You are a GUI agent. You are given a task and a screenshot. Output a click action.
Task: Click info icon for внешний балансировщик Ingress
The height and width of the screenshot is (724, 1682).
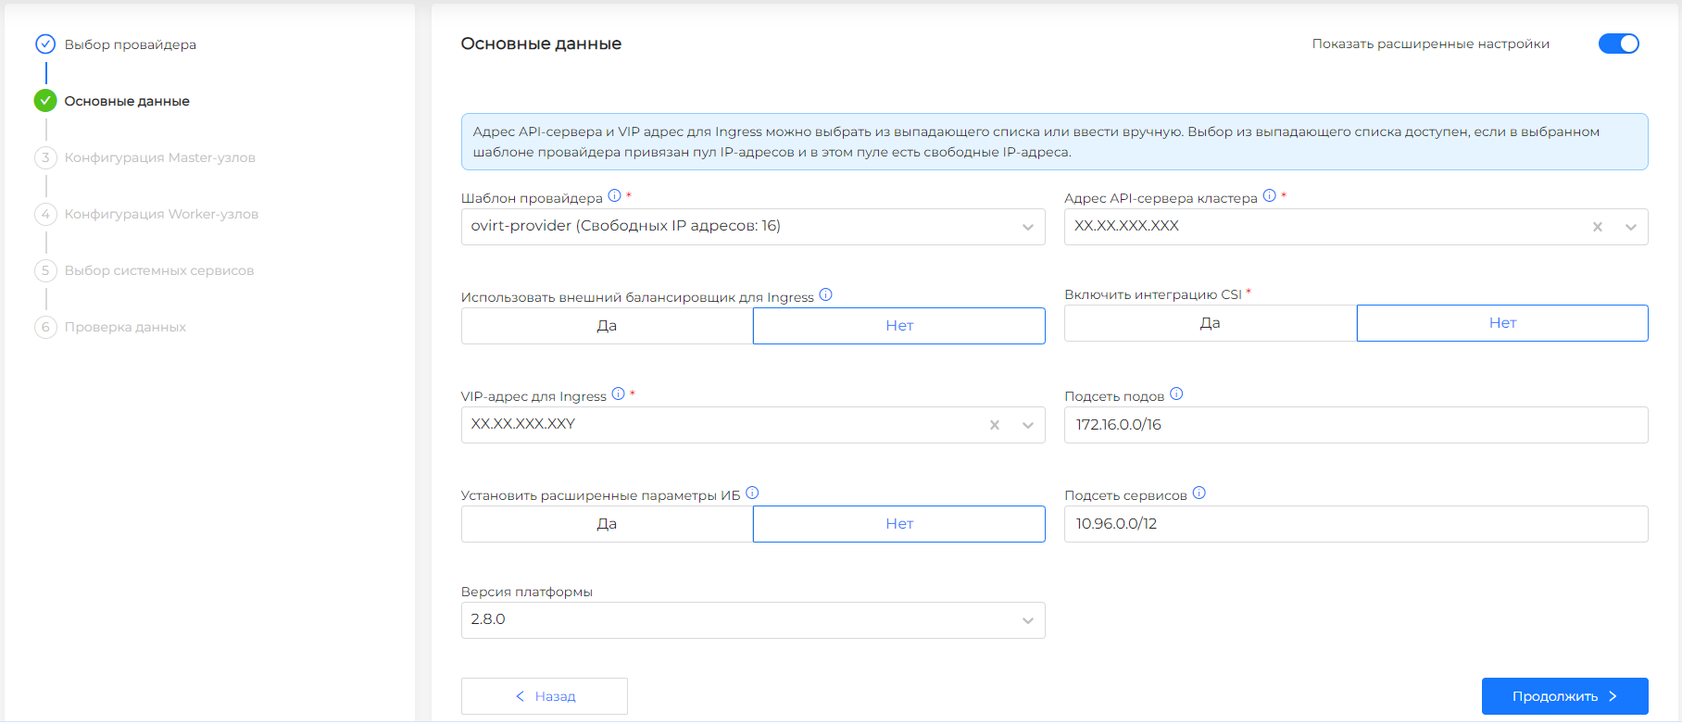click(825, 295)
